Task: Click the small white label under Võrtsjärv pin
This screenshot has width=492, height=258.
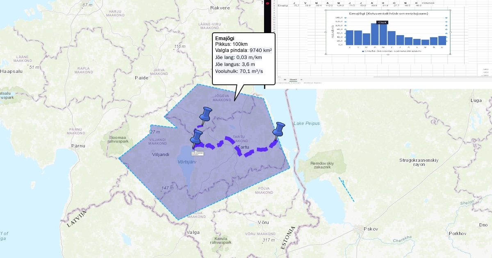Action: pyautogui.click(x=198, y=153)
